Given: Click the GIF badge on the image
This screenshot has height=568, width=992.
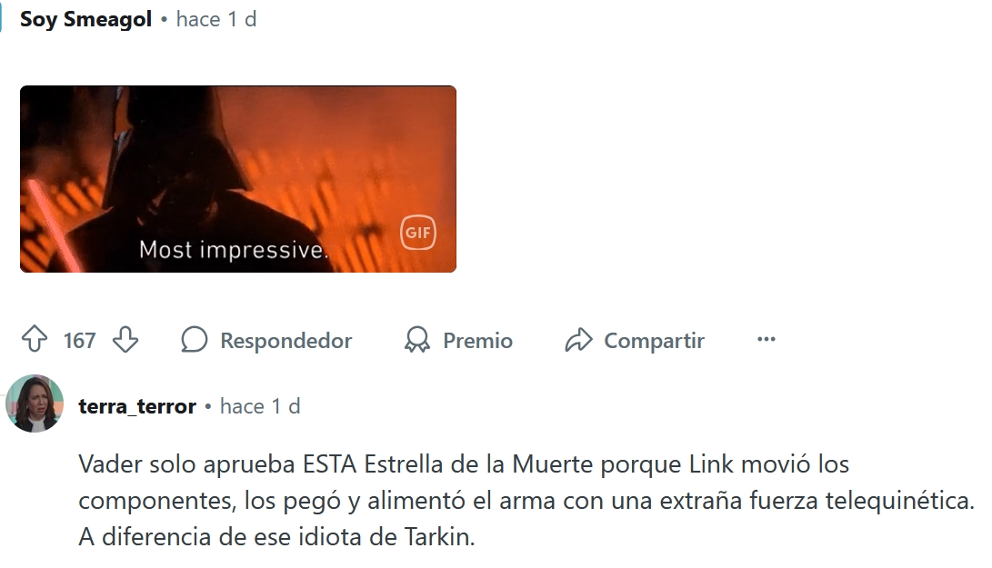Looking at the screenshot, I should pyautogui.click(x=417, y=232).
